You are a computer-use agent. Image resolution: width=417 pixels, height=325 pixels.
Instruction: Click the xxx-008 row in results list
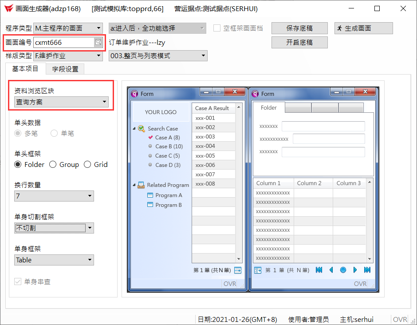tap(214, 184)
